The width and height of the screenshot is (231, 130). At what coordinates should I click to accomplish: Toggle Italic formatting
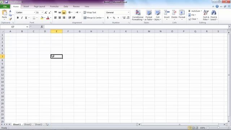[22, 18]
